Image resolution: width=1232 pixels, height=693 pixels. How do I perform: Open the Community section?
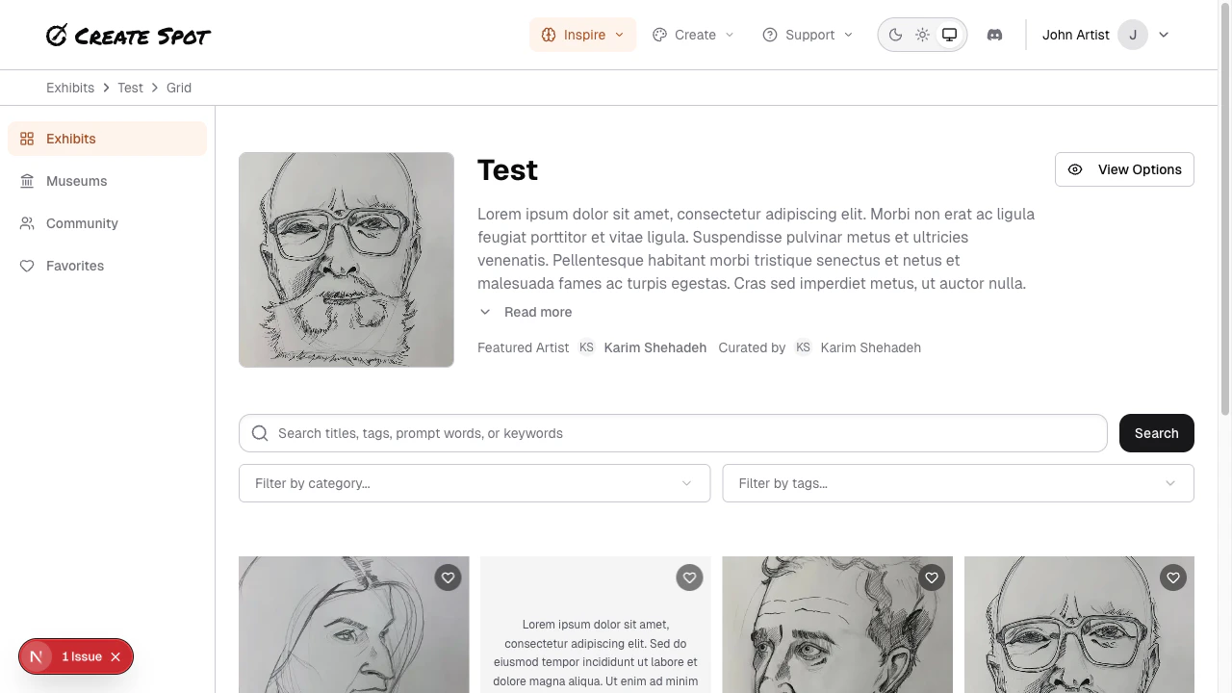click(82, 223)
